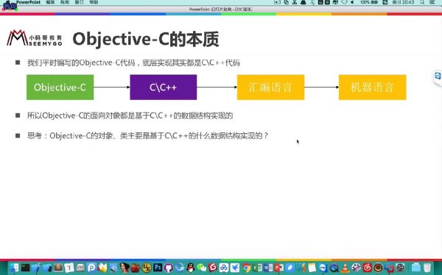Open the 窗口 menu
442x275 pixels.
pyautogui.click(x=80, y=2)
